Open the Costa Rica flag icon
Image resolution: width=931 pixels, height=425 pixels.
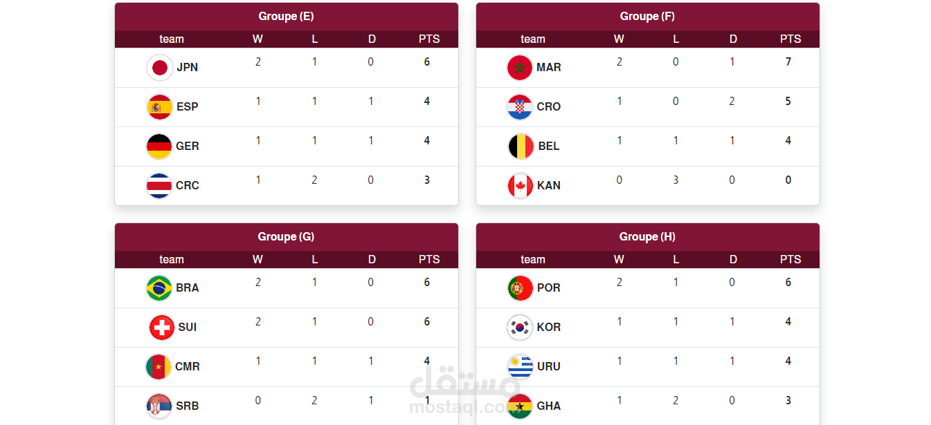tap(160, 186)
